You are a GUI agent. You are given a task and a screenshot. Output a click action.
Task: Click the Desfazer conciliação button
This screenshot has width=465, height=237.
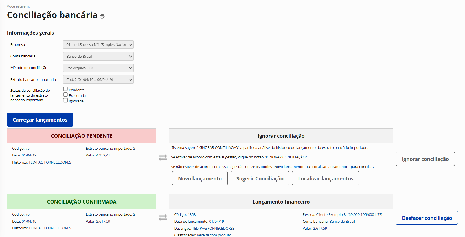427,218
